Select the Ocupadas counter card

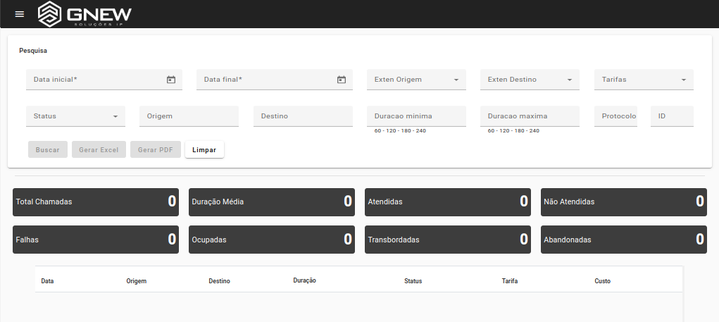[x=271, y=240]
